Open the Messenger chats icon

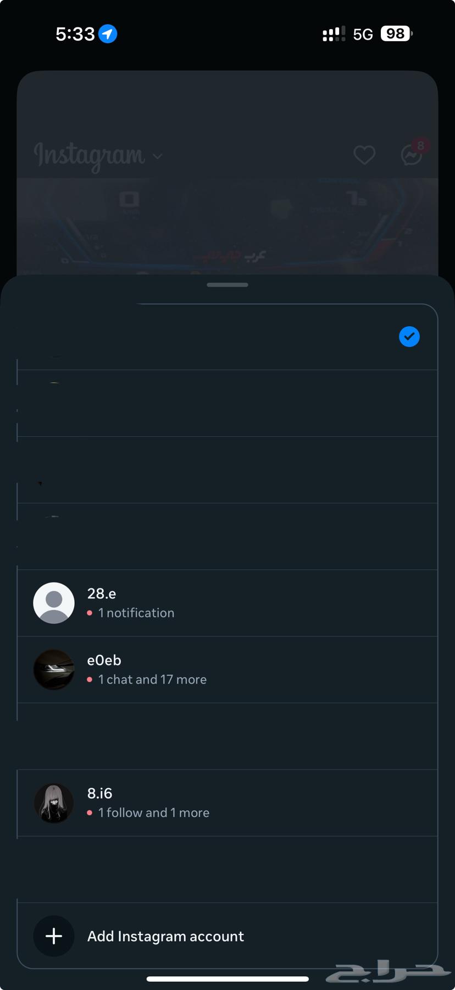[410, 156]
